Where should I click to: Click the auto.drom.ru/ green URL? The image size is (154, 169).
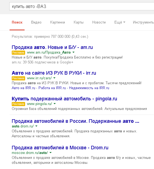pos(23,126)
